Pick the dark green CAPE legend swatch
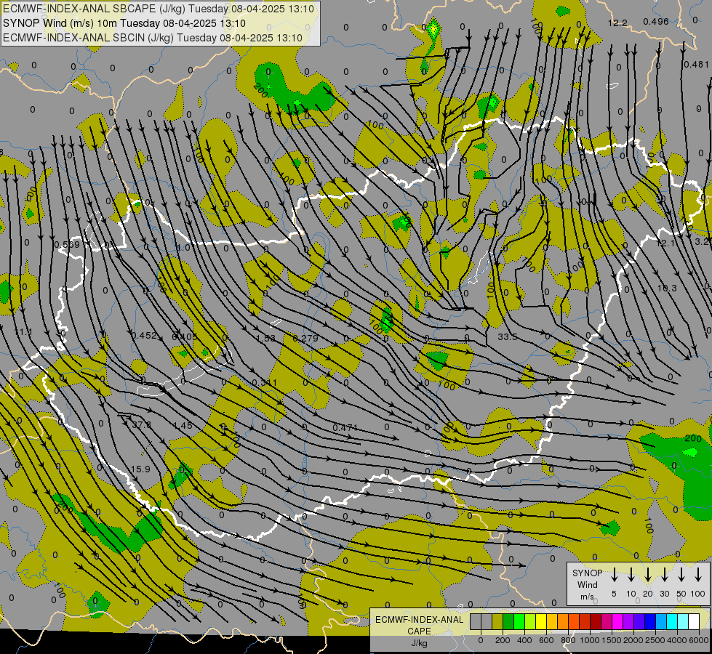712x654 pixels. (508, 622)
